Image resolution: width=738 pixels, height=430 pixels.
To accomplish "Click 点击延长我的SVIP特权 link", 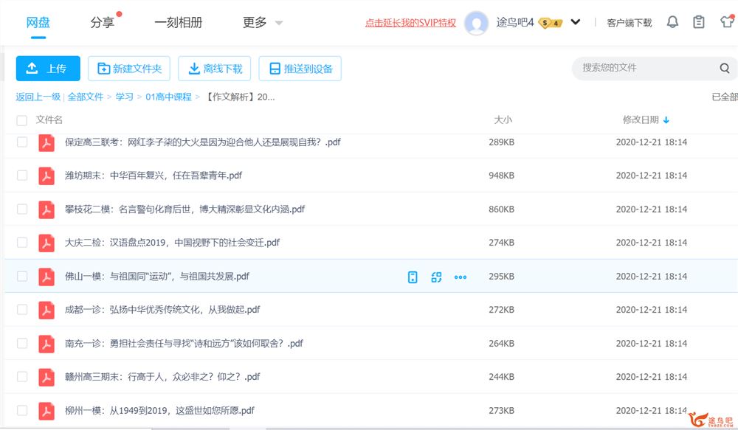I will pos(410,23).
